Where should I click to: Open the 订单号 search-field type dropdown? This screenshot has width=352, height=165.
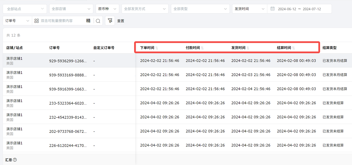(17, 21)
